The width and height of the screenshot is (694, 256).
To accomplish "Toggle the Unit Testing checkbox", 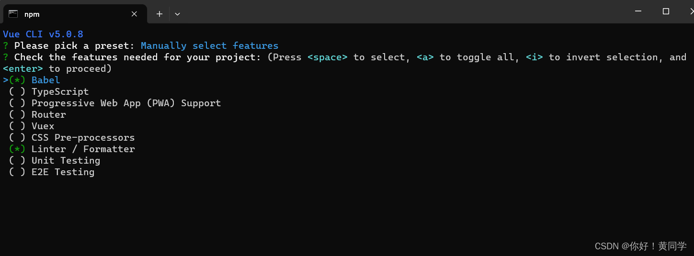I will pos(17,160).
